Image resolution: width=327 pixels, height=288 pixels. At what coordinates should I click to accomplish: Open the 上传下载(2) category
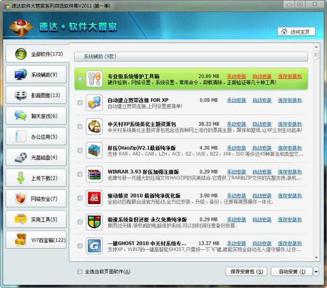36,178
